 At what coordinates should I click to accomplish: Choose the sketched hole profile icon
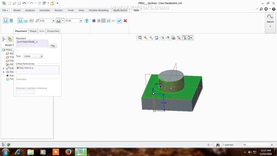click(x=32, y=21)
